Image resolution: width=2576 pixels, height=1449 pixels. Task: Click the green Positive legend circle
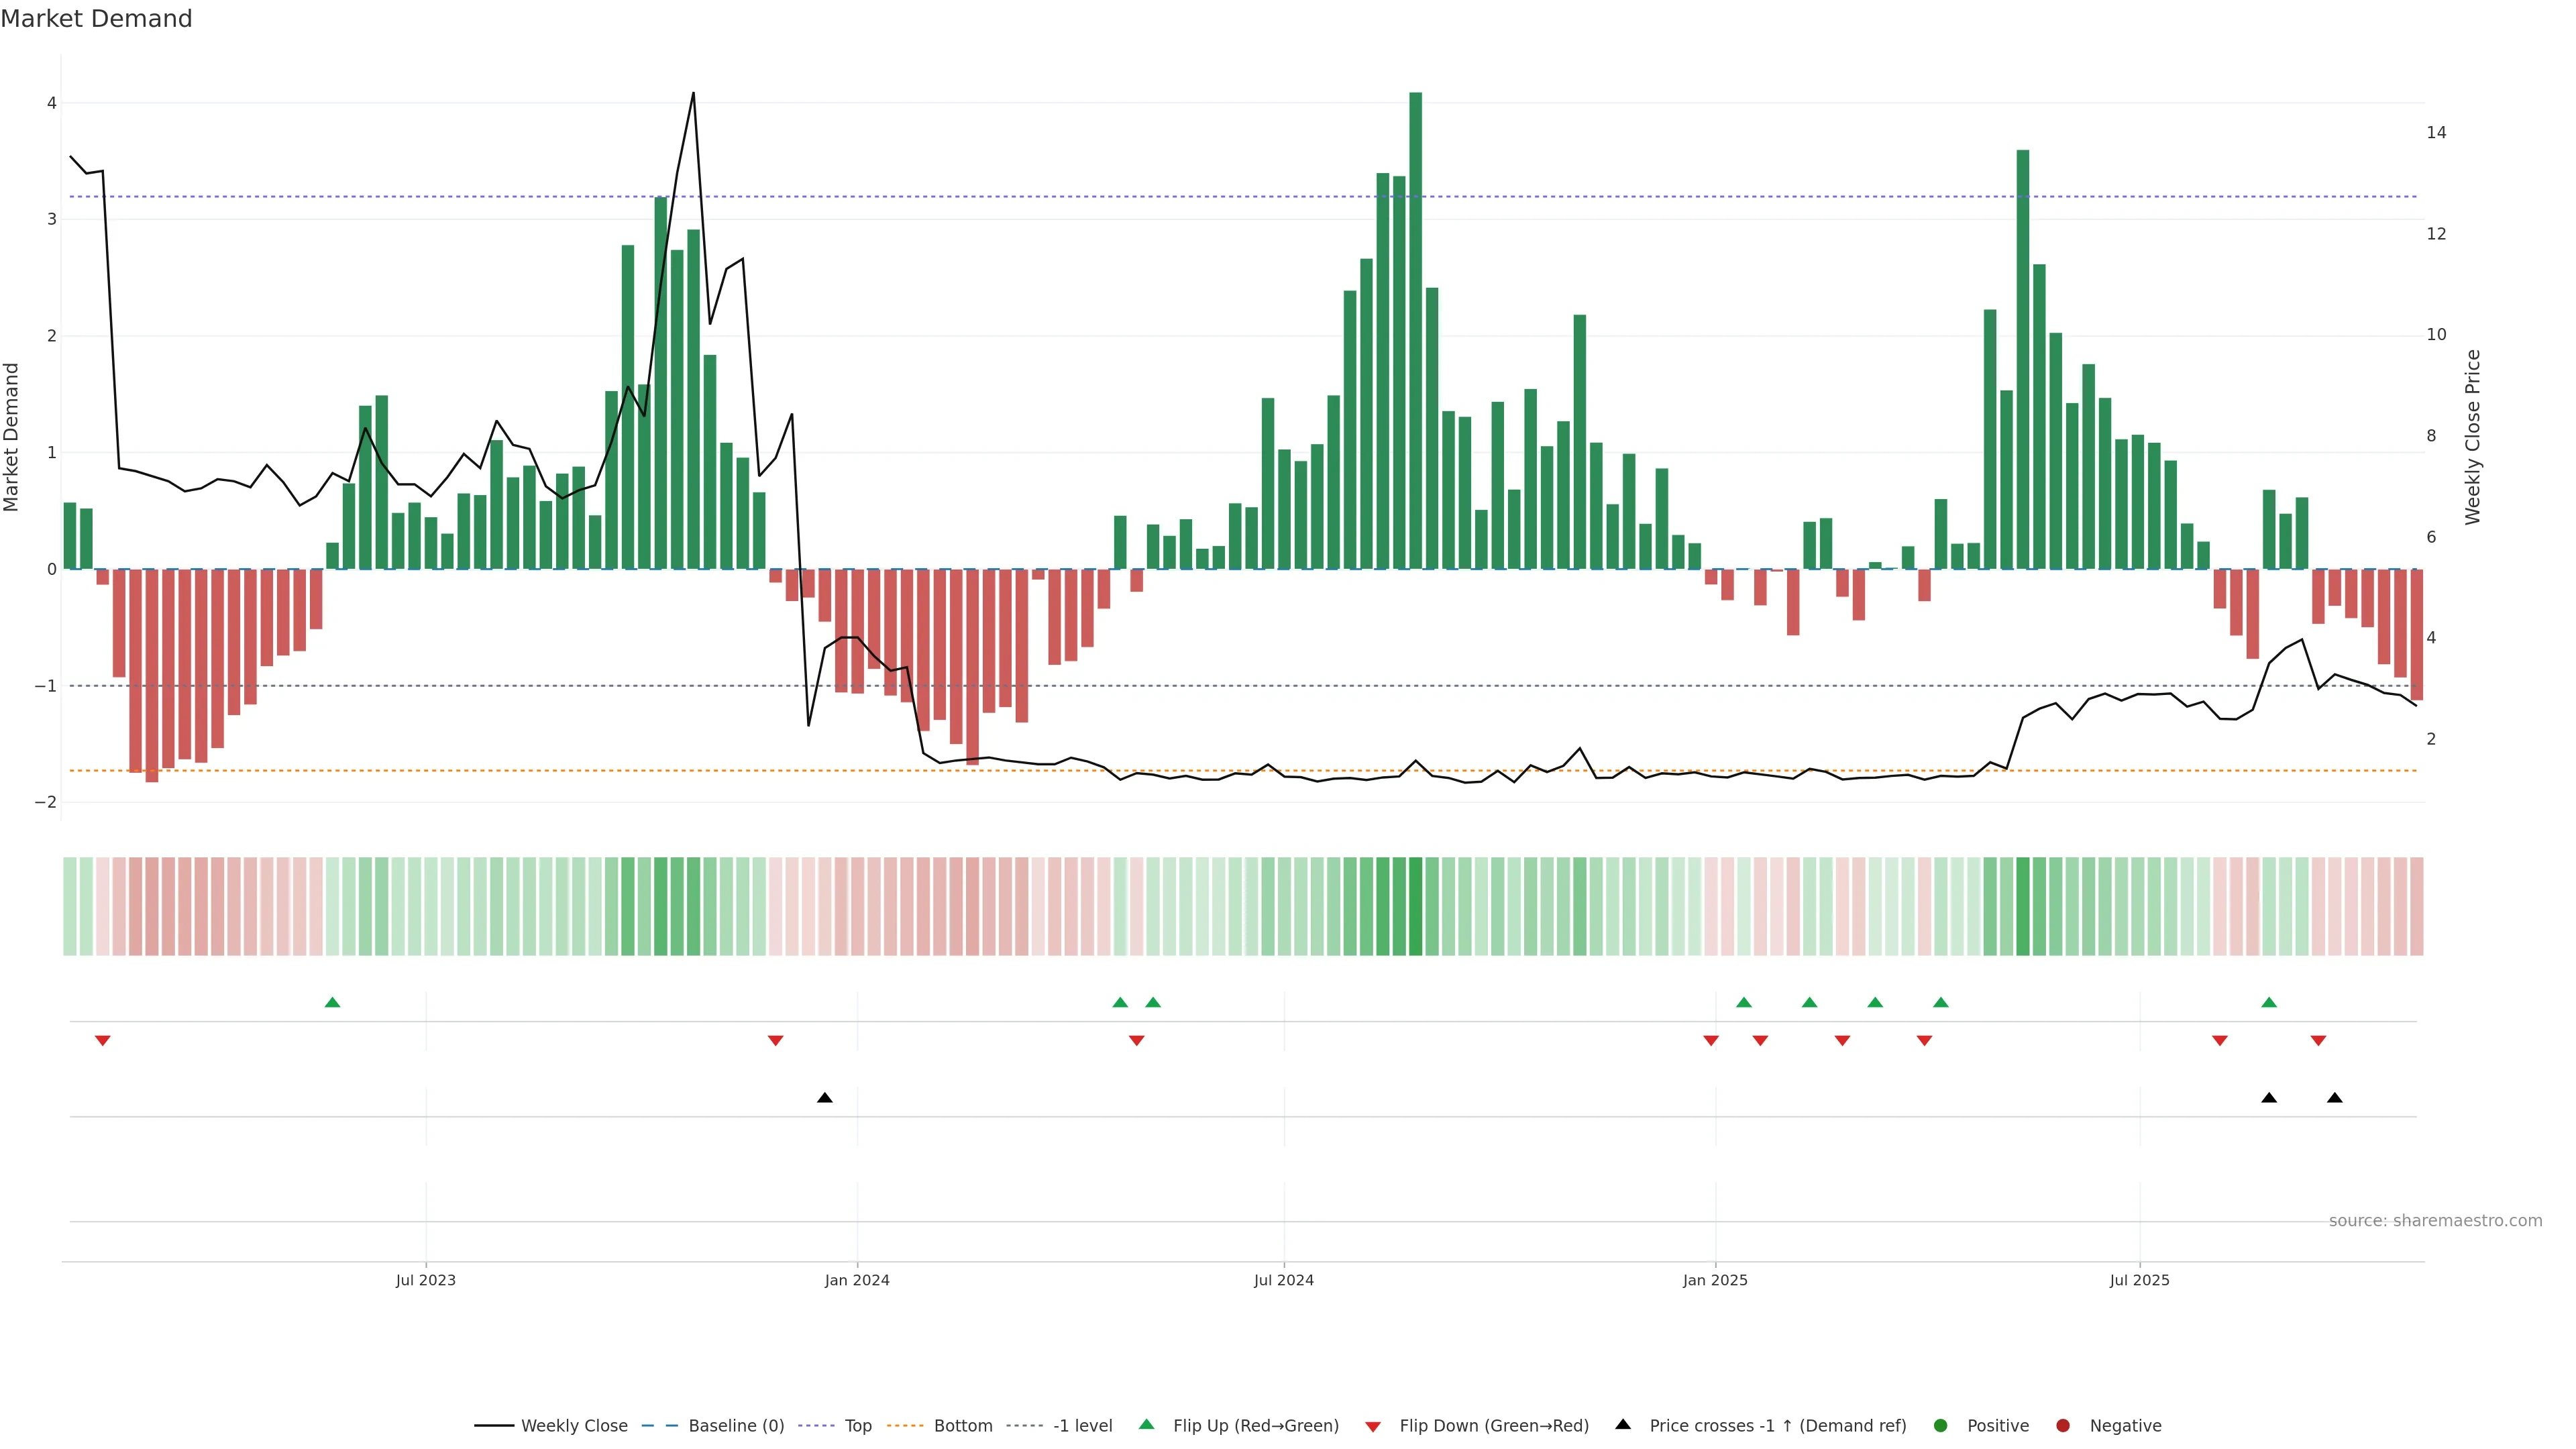tap(1941, 1426)
